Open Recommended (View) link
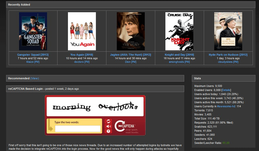 pos(35,78)
